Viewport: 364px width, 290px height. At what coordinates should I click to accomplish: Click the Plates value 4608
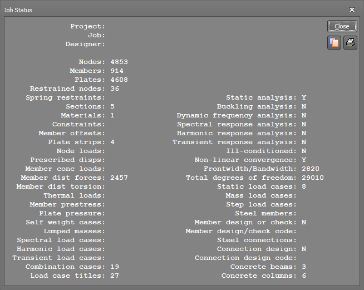tap(119, 80)
